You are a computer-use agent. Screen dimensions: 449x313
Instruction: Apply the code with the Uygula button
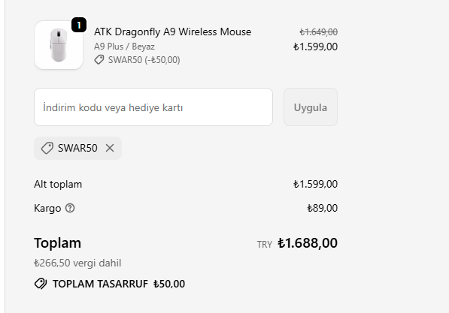311,107
